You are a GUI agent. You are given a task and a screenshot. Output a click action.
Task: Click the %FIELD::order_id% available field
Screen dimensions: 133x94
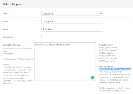[107, 56]
